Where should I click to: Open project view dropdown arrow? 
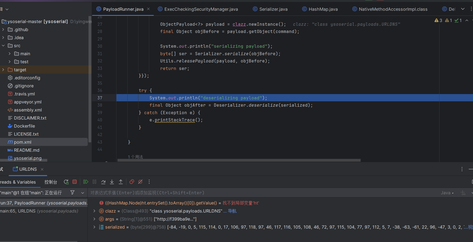pyautogui.click(x=7, y=9)
